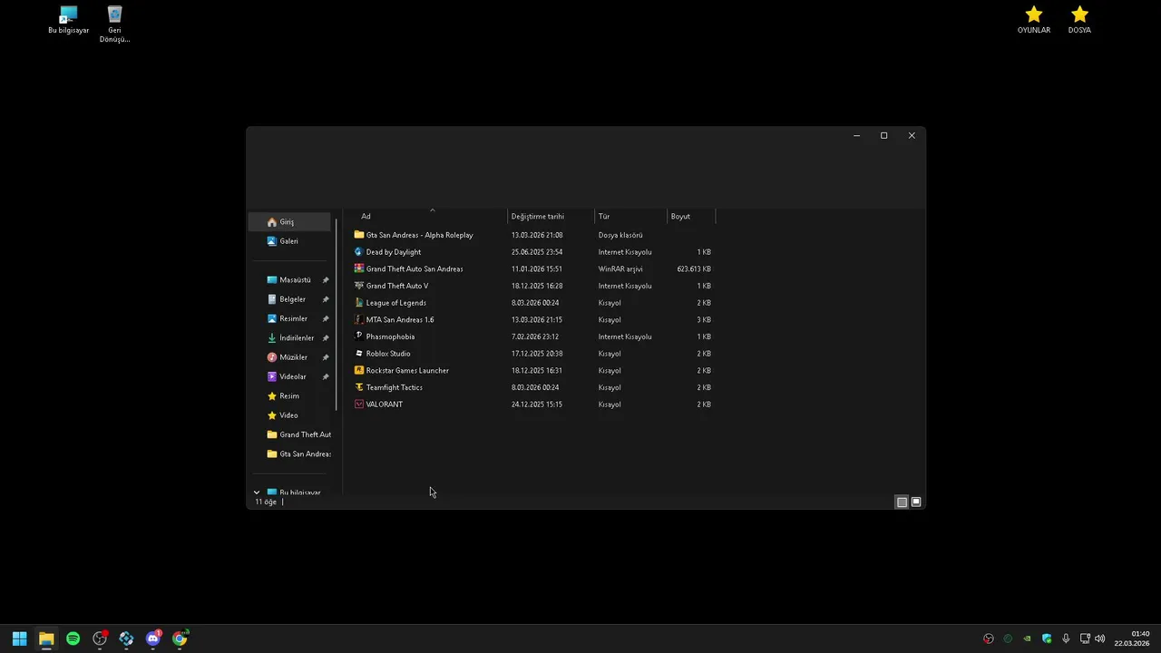Open Giriş in the navigation pane
This screenshot has width=1161, height=653.
[x=290, y=222]
